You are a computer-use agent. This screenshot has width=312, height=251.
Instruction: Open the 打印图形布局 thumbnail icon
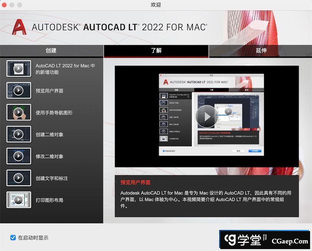click(x=18, y=200)
